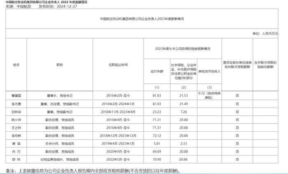288x174 pixels.
Task: Click the header 在关联方领取的税前总薪酬
Action: click(x=265, y=65)
